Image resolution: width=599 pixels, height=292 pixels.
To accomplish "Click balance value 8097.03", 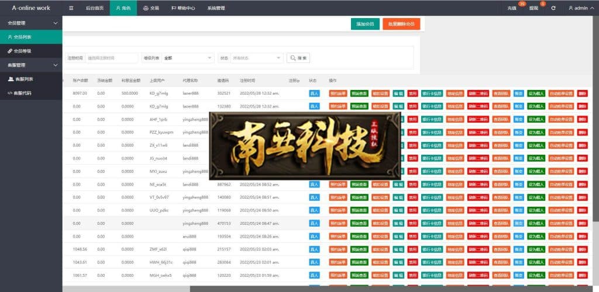I will coord(80,93).
